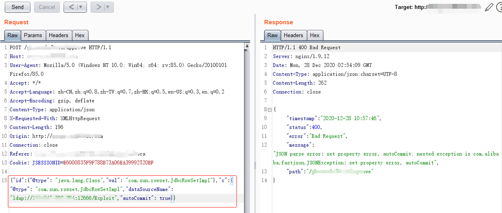Go forward to next request in history
The width and height of the screenshot is (502, 213).
point(98,7)
